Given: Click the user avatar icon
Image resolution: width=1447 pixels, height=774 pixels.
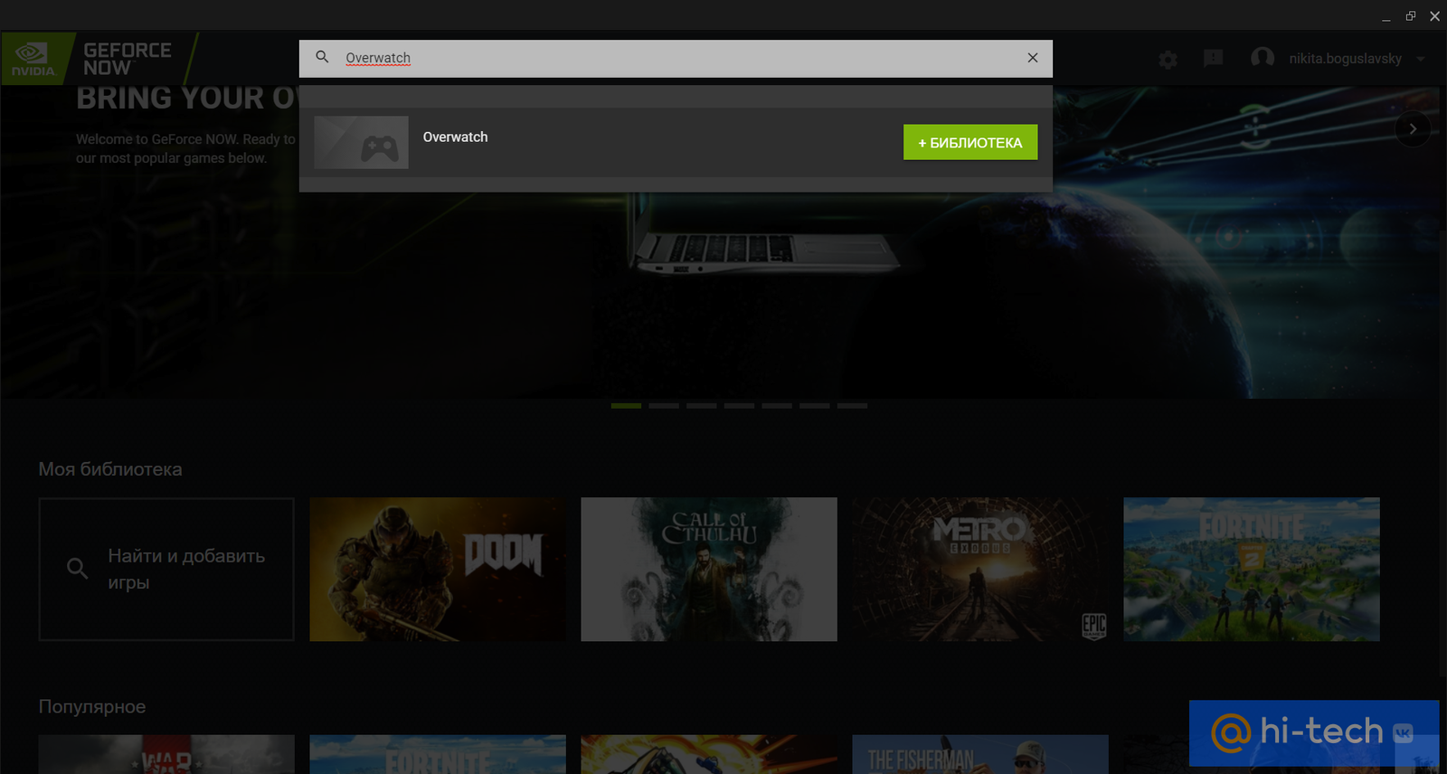Looking at the screenshot, I should click(x=1263, y=58).
